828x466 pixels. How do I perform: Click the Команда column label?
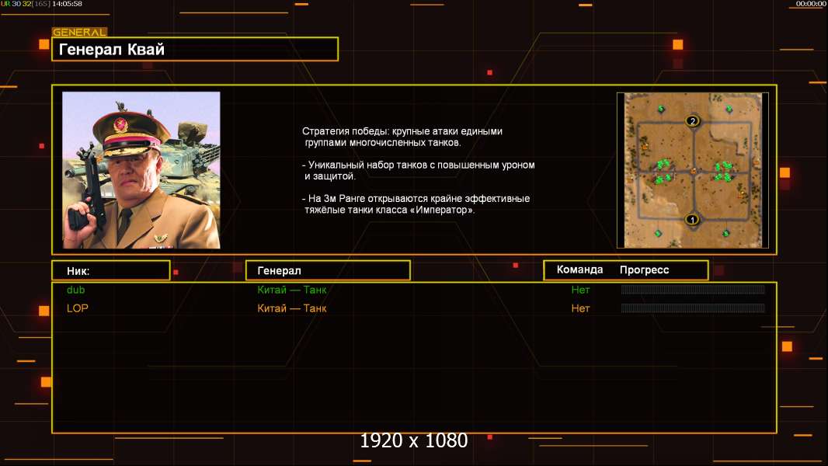click(x=579, y=270)
